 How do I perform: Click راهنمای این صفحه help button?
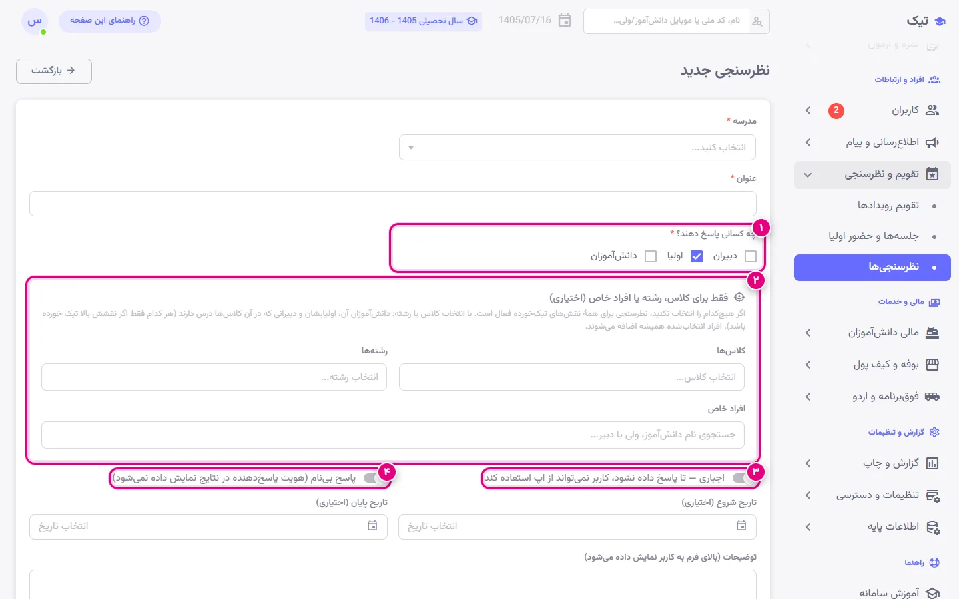pyautogui.click(x=110, y=21)
